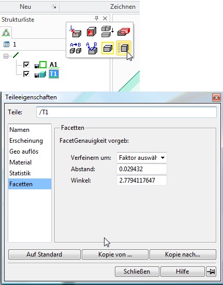Select the A B swap parts icon

pyautogui.click(x=92, y=48)
